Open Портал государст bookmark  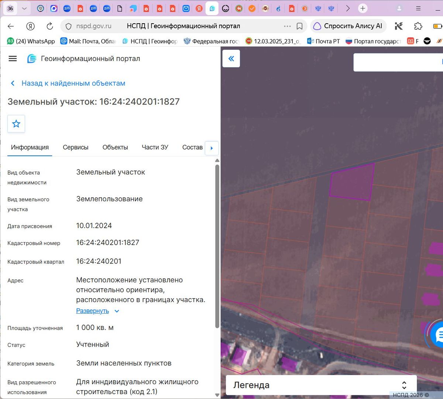point(373,41)
